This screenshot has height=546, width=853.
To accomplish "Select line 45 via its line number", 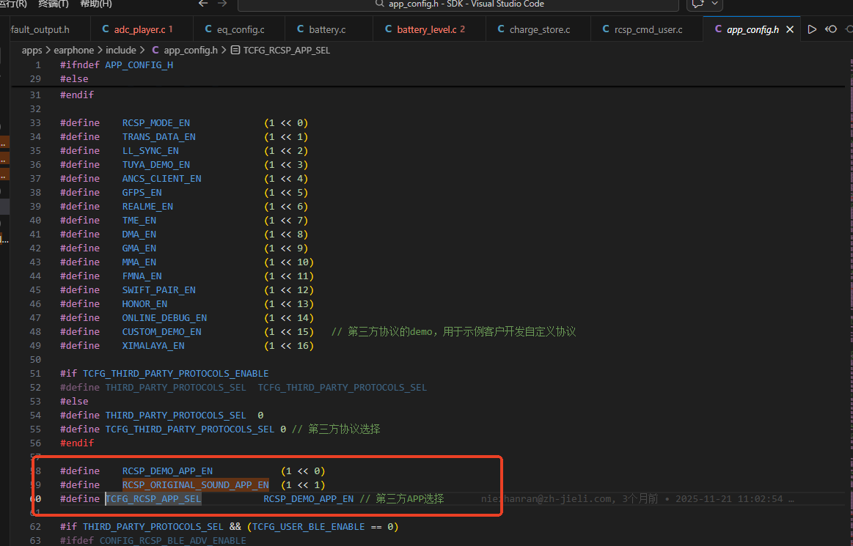I will (34, 290).
